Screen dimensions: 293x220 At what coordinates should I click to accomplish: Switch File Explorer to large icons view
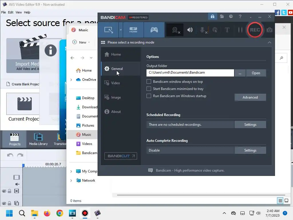click(x=286, y=201)
